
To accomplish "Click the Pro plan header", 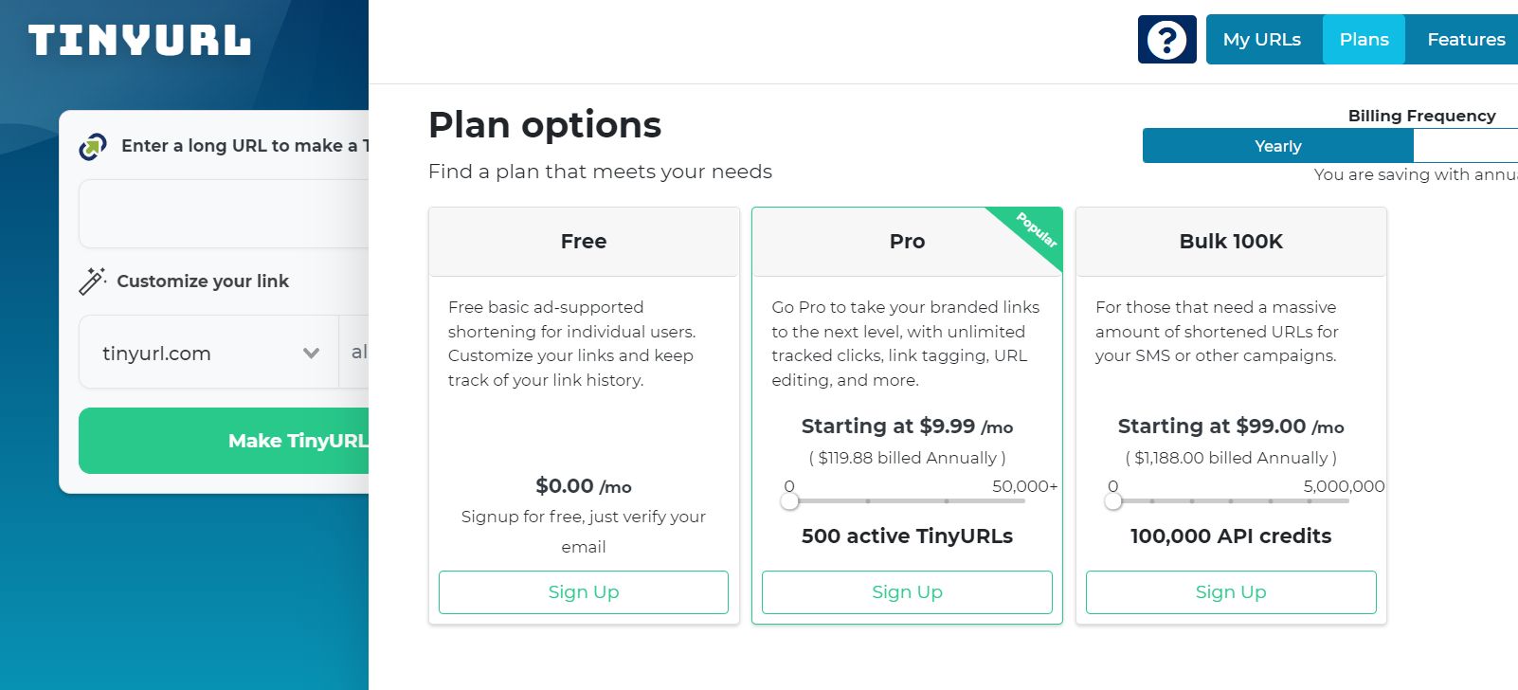I will (x=907, y=242).
